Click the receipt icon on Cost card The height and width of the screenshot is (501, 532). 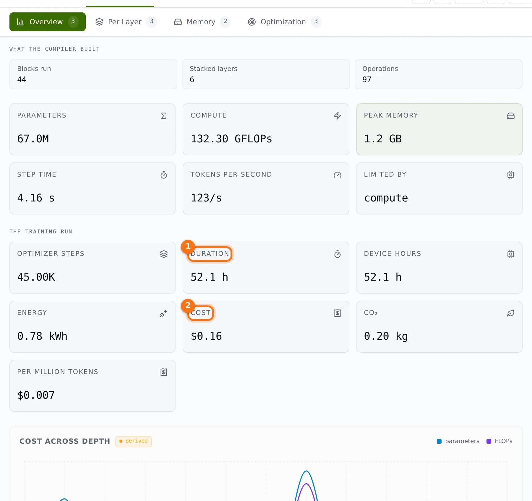(x=338, y=313)
